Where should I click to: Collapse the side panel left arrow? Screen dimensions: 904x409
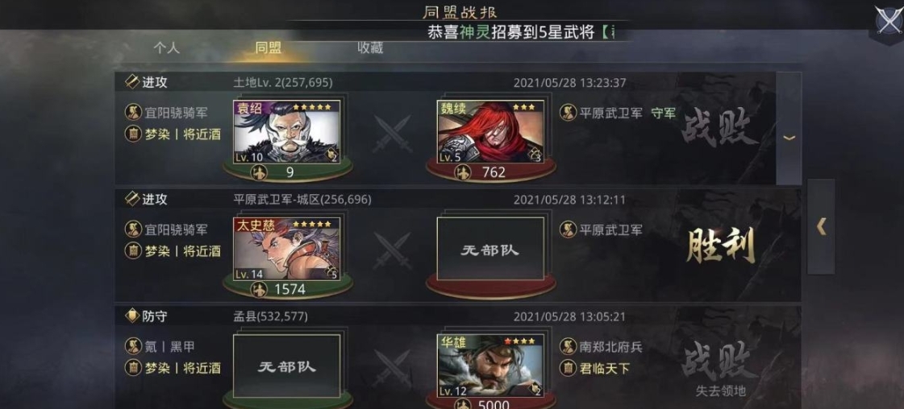click(821, 227)
